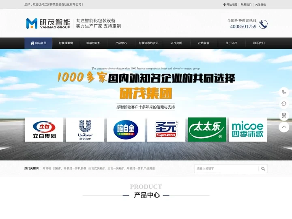292x219 pixels.
Task: Click the Yanmao Group logo
Action: tap(48, 24)
